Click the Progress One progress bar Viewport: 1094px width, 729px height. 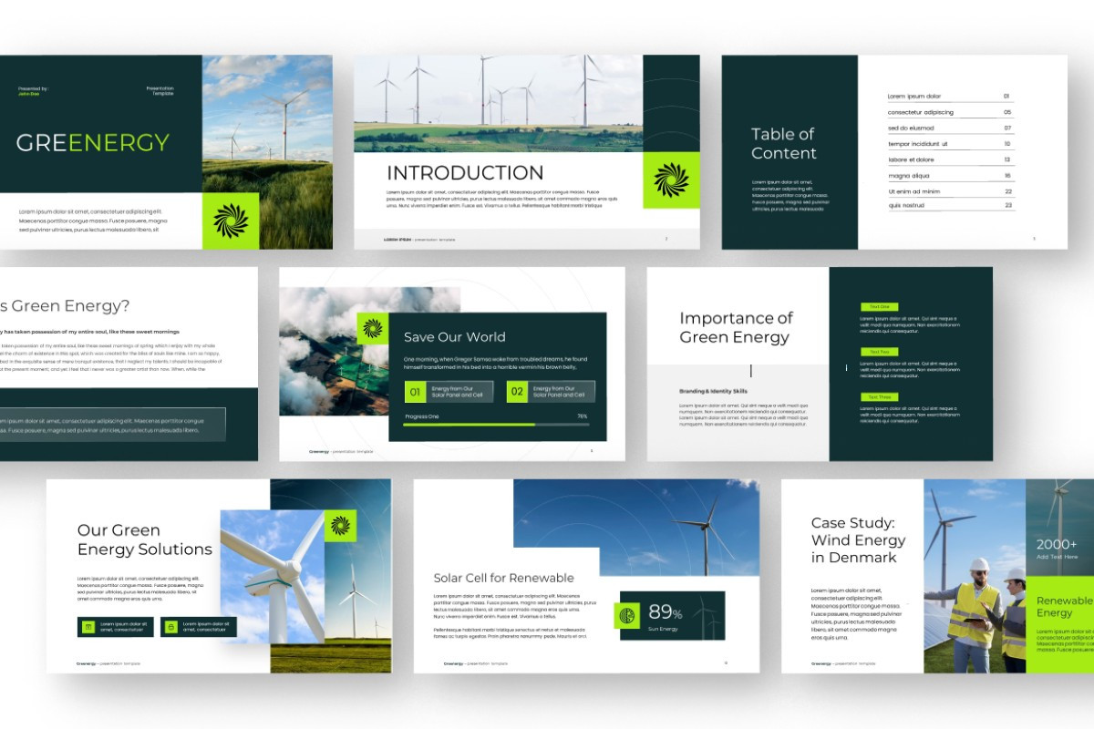tap(497, 424)
